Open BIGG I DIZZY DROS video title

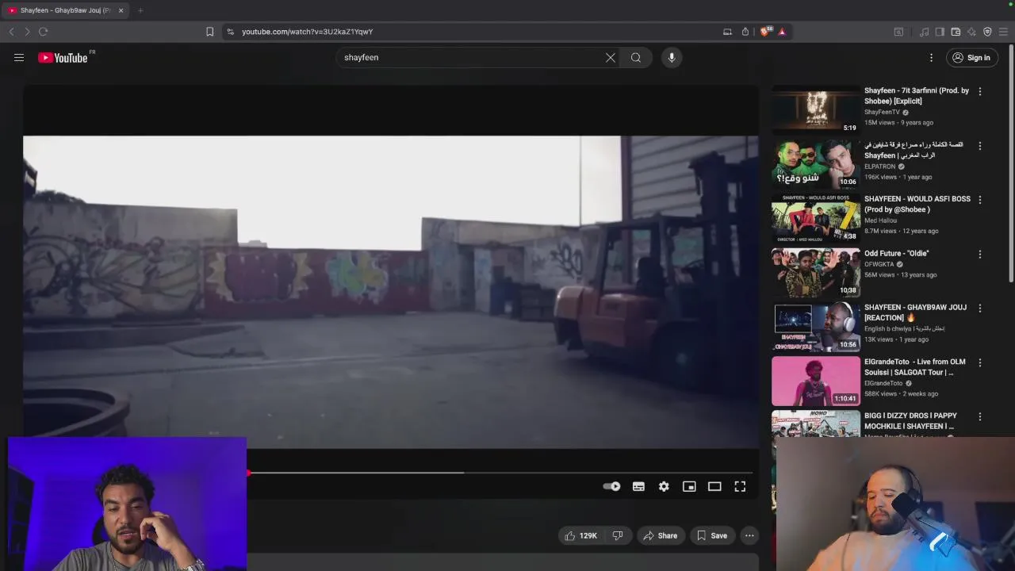coord(911,420)
